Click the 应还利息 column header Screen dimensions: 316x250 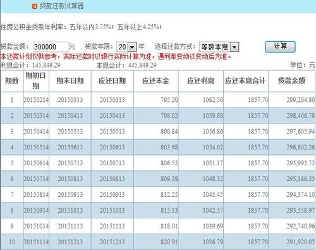[x=200, y=80]
